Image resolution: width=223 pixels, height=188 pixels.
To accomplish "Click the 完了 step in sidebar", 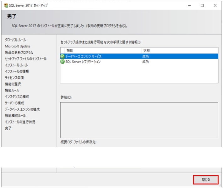I will pos(8,128).
